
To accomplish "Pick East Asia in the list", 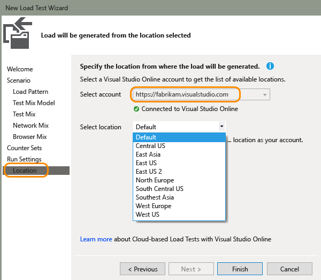I will point(179,154).
